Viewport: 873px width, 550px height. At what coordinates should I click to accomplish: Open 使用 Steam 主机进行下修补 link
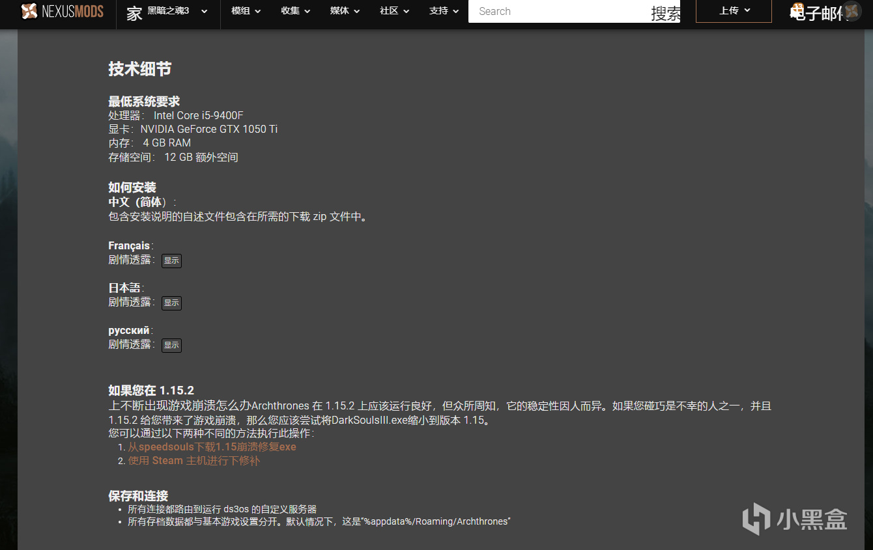point(193,461)
